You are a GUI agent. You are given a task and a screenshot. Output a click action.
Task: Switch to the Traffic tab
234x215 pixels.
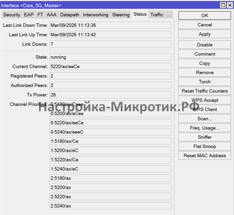[x=157, y=15]
